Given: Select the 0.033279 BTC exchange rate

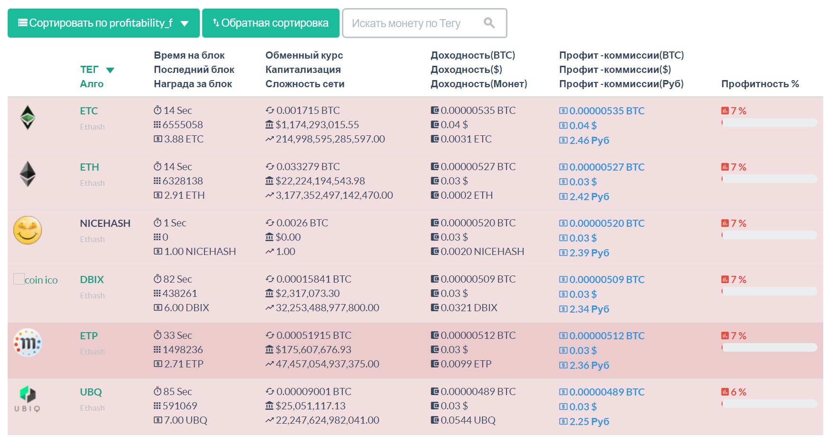Looking at the screenshot, I should click(308, 166).
